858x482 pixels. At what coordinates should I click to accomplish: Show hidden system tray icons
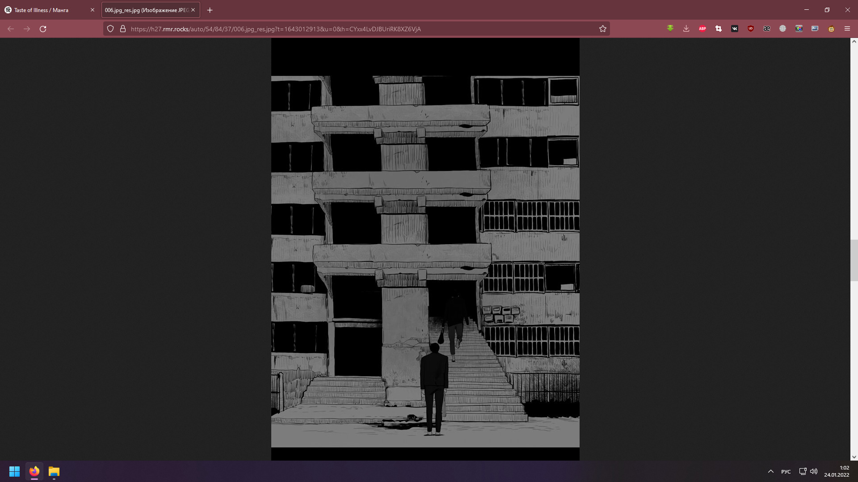(x=770, y=471)
